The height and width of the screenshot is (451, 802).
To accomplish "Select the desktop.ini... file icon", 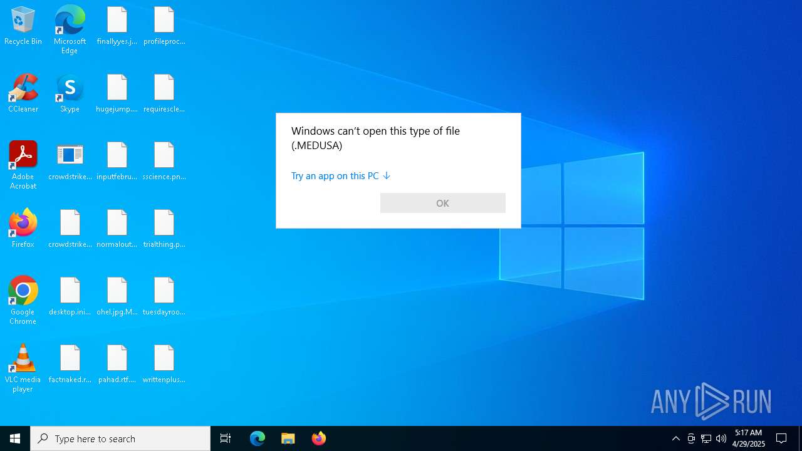I will pyautogui.click(x=70, y=297).
